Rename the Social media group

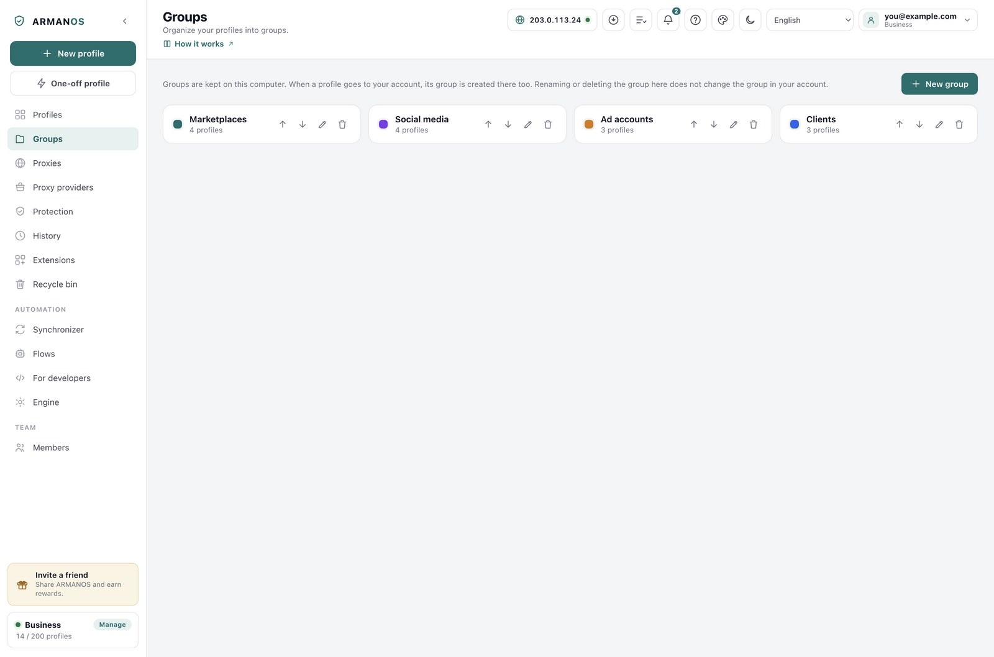tap(528, 124)
